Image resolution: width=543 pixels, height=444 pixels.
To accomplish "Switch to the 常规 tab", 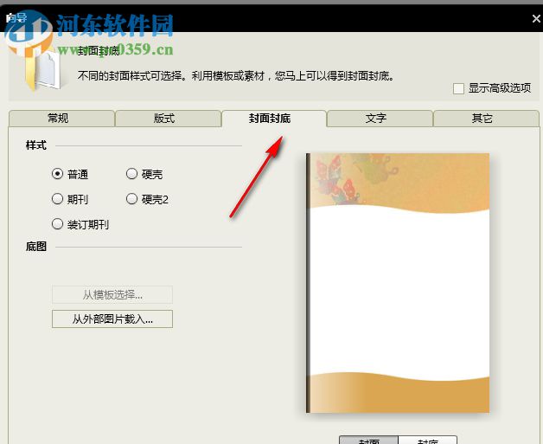I will (x=61, y=119).
